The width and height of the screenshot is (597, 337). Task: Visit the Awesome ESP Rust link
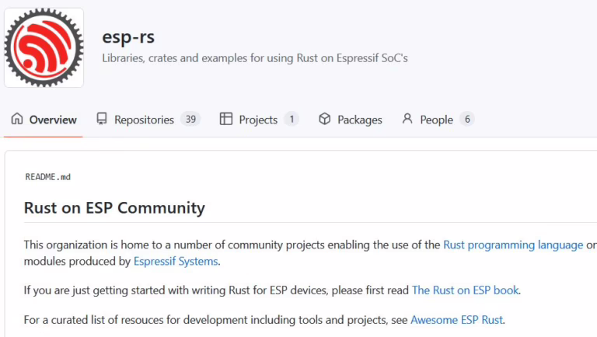[x=456, y=319]
